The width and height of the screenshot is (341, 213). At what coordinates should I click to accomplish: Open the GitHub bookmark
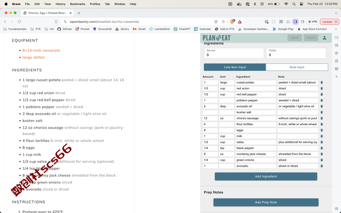(x=64, y=29)
